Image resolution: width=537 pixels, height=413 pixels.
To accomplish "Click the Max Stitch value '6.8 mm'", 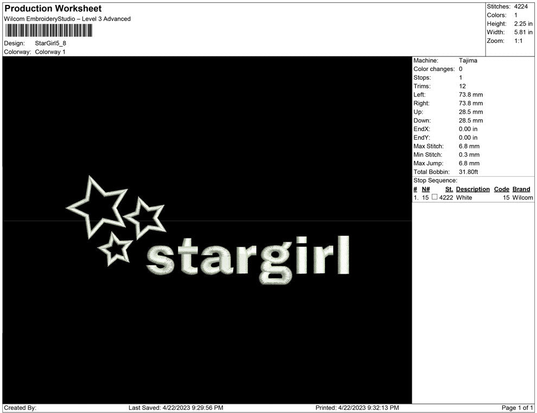I will 469,146.
